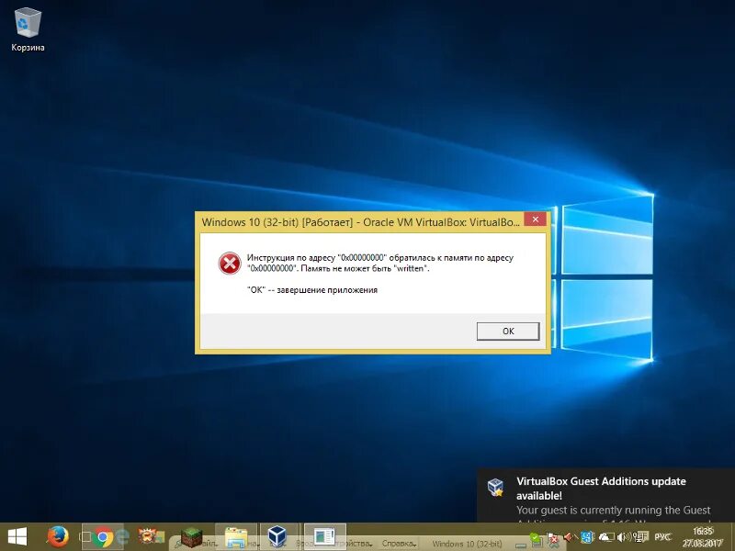Viewport: 735px width, 551px height.
Task: Open the Windows Start button
Action: point(17,537)
